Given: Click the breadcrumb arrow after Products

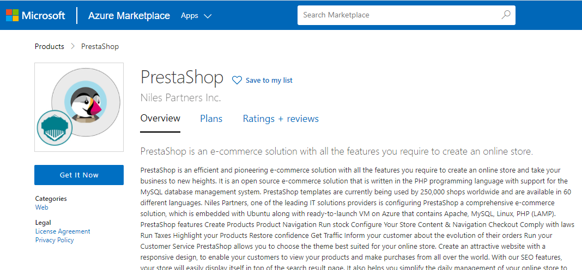Looking at the screenshot, I should click(x=72, y=47).
